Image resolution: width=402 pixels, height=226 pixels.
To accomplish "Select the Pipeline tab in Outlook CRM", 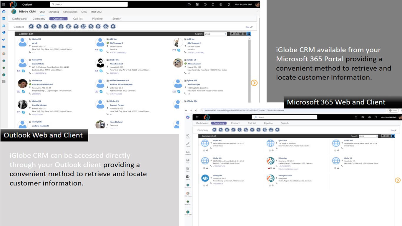I will point(97,19).
